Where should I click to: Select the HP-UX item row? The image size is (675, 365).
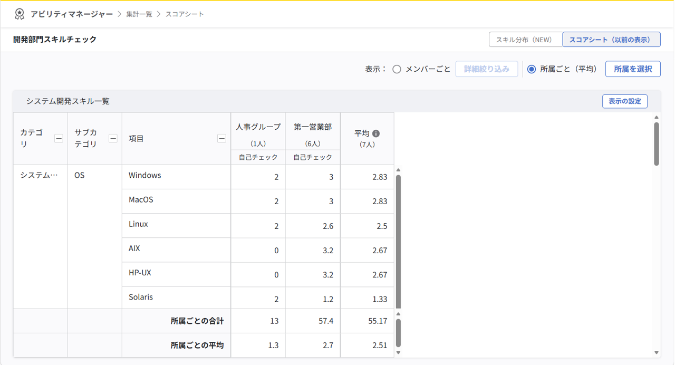[x=176, y=274]
